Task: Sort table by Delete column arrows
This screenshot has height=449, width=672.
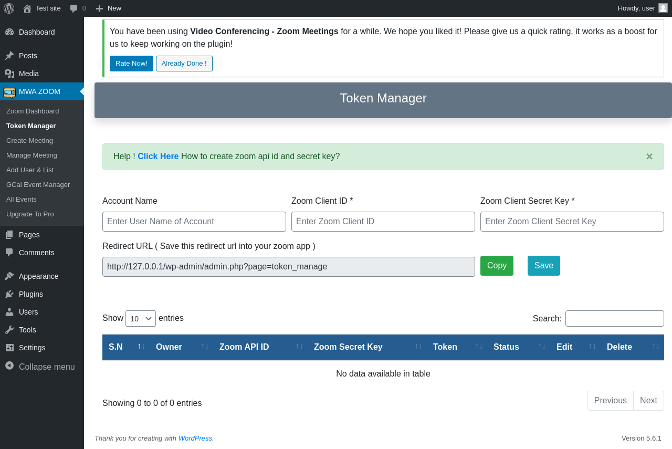Action: pyautogui.click(x=656, y=346)
